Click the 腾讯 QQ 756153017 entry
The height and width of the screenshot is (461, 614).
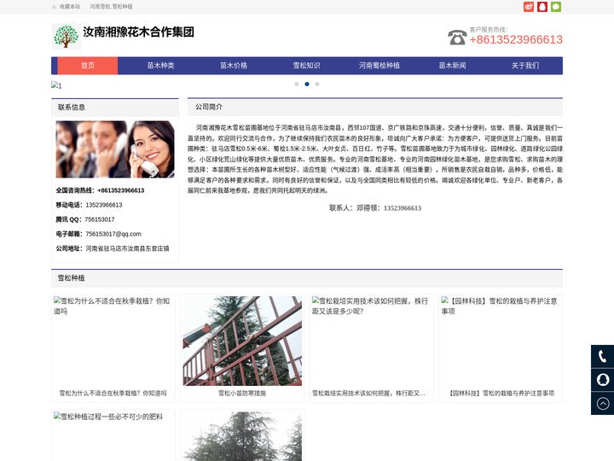[x=85, y=219]
